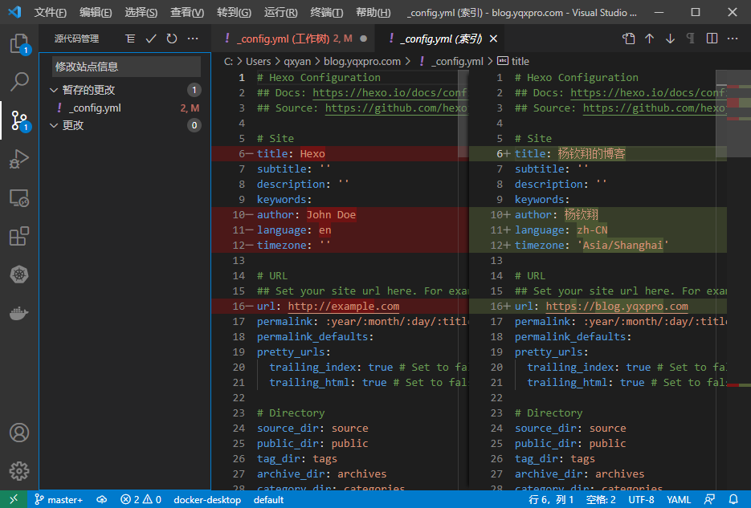Open the Manage gear menu
Viewport: 751px width, 508px height.
click(x=19, y=471)
